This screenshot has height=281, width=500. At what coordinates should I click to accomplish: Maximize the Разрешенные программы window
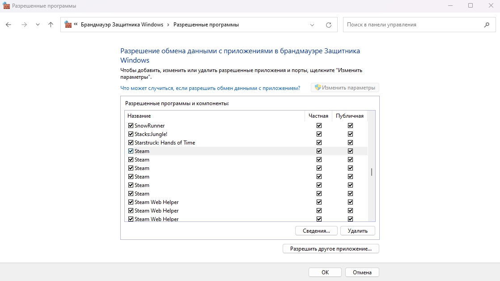470,6
